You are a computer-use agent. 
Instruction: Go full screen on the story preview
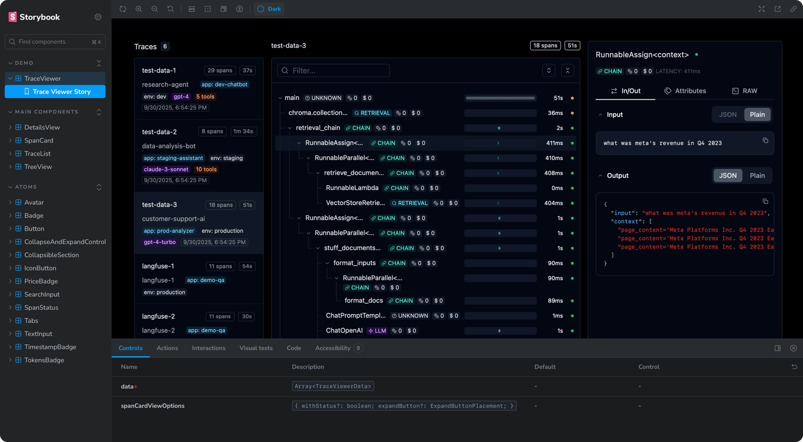(x=761, y=8)
